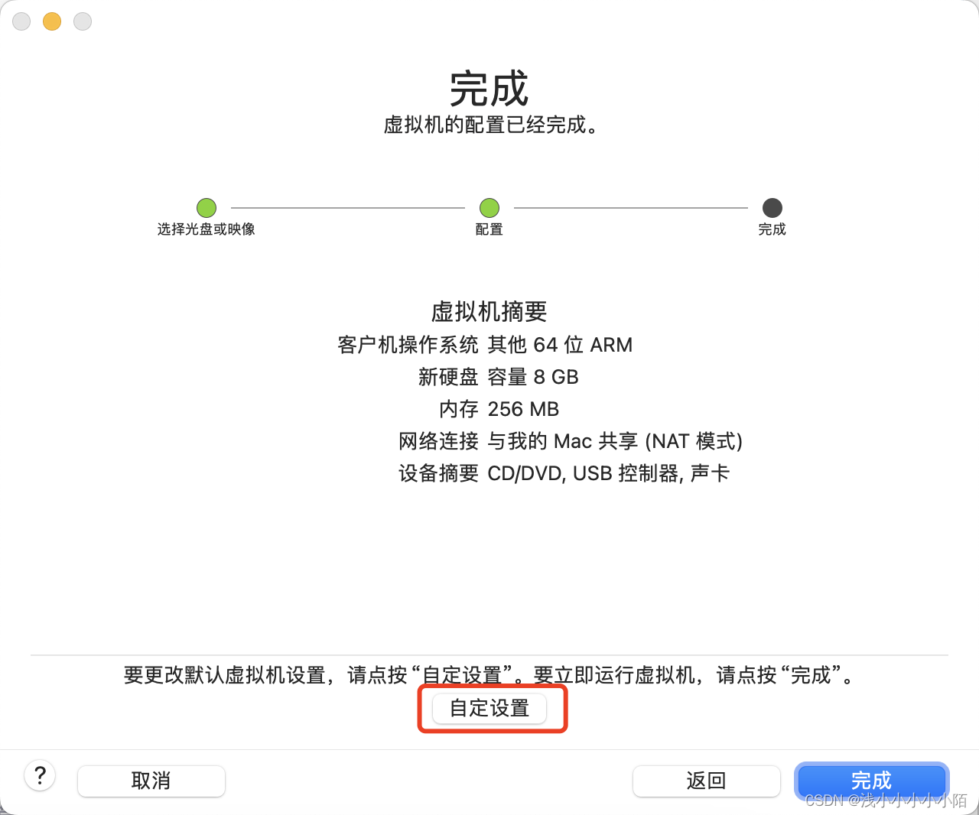Open 自定设置 to customize the virtual machine
The width and height of the screenshot is (979, 815).
tap(489, 708)
